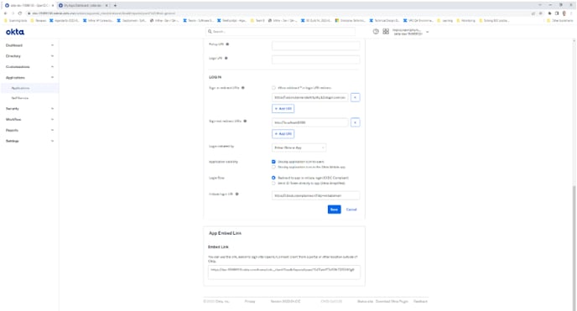577x311 pixels.
Task: Open Applications sub-item in sidebar
Action: (x=29, y=88)
